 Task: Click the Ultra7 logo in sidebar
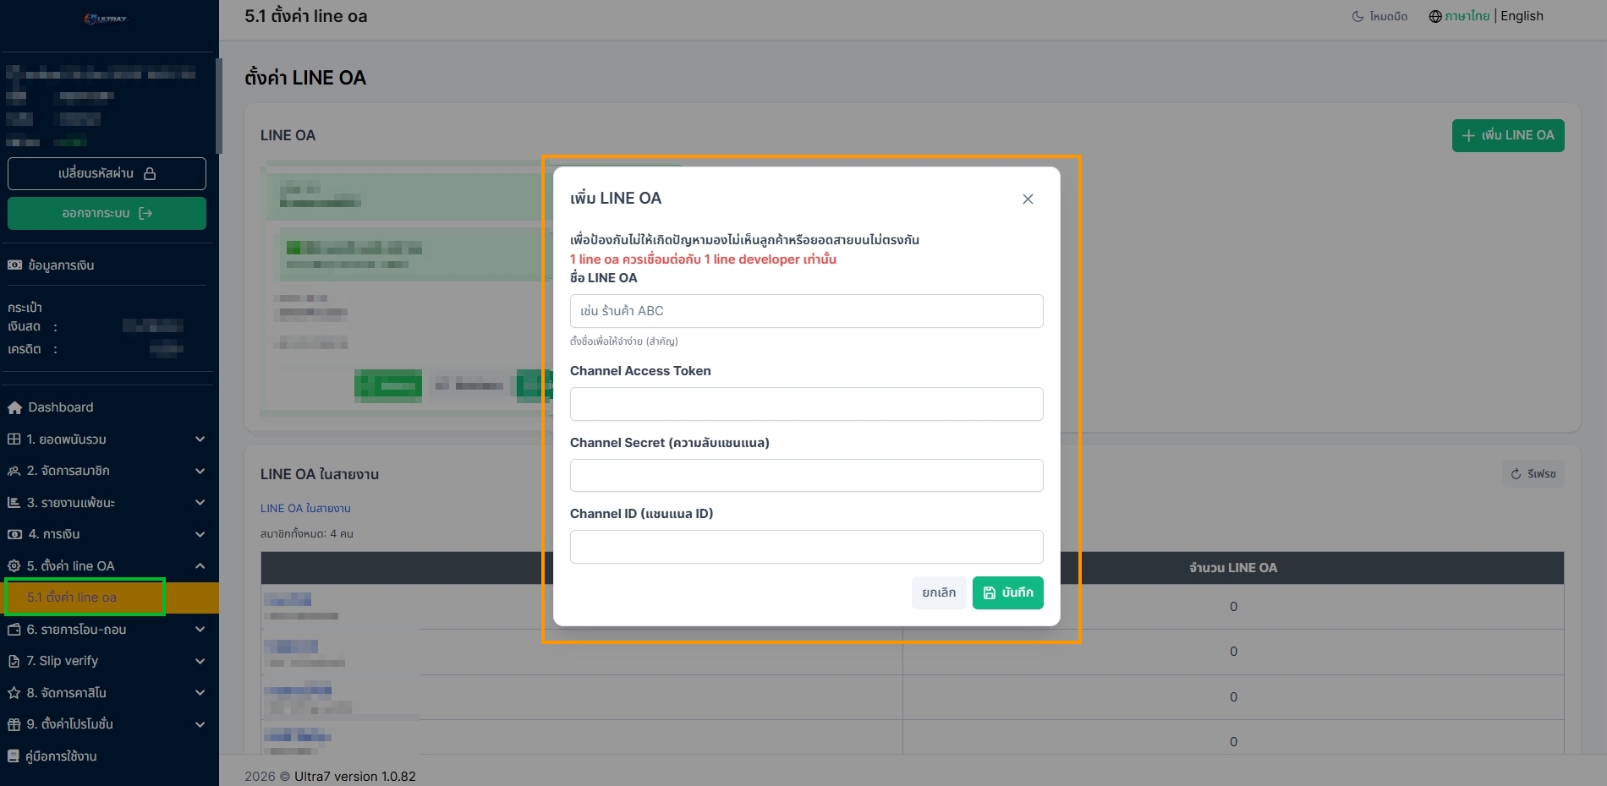tap(106, 19)
